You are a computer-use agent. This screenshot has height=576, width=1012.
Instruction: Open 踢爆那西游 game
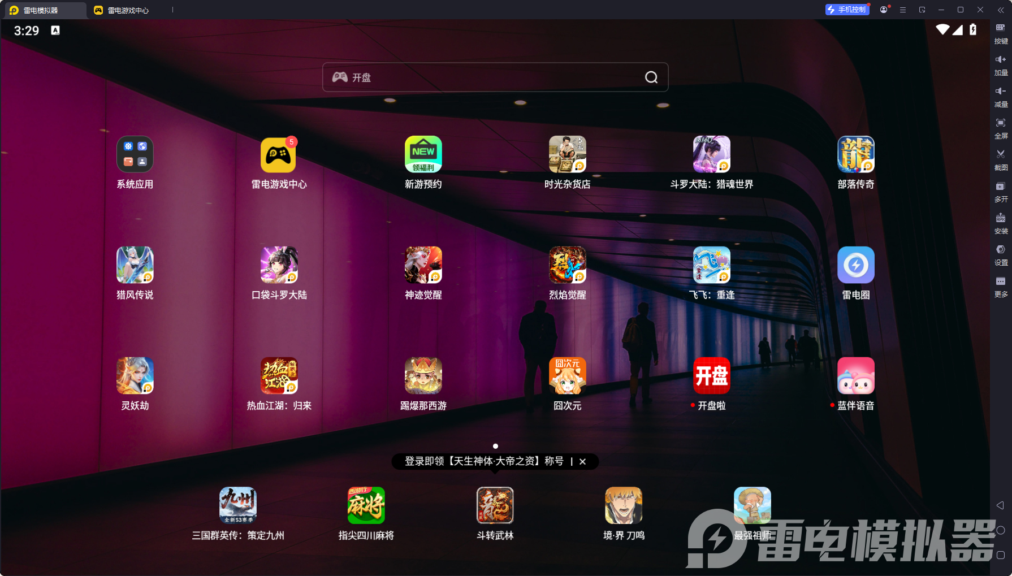[423, 376]
